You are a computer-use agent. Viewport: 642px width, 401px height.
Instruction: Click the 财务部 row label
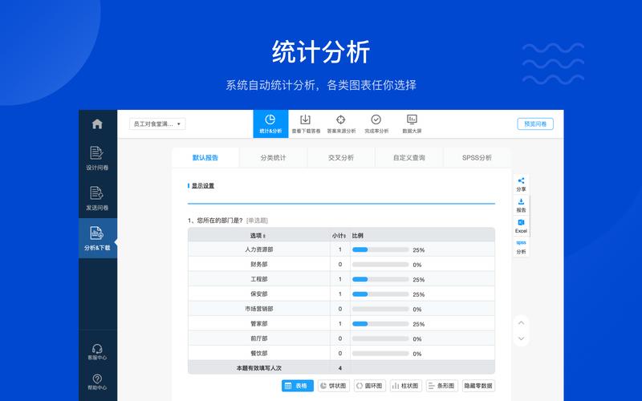pos(258,265)
